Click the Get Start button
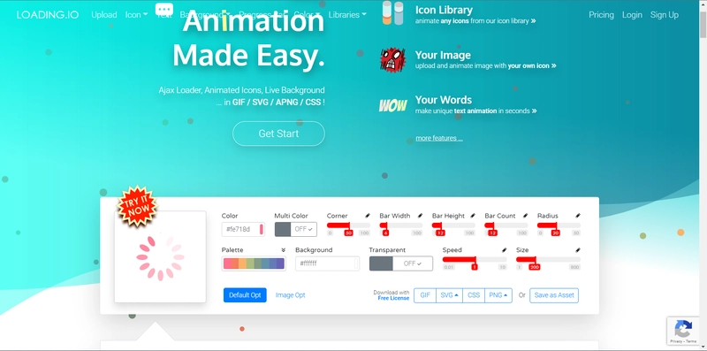 278,134
